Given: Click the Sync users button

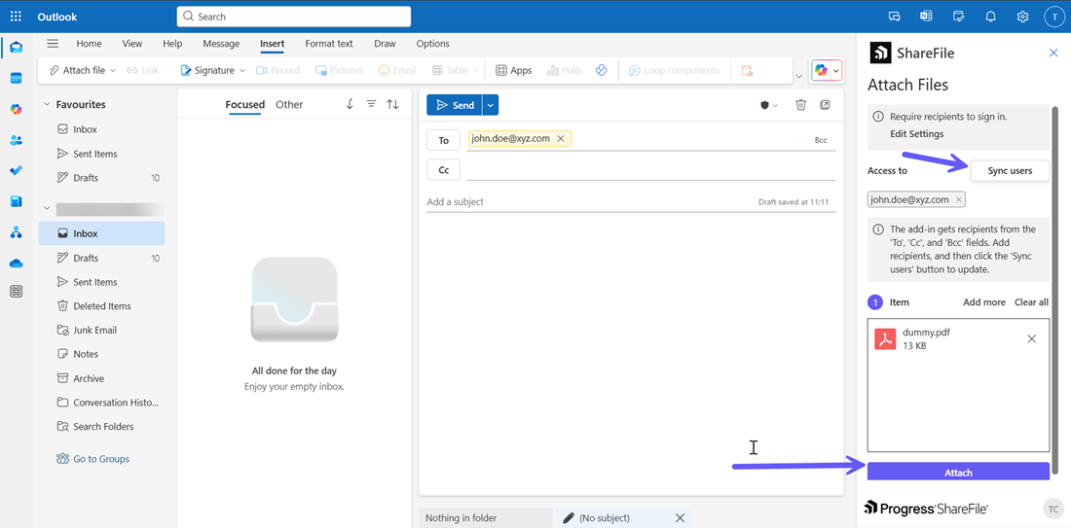Looking at the screenshot, I should point(1010,170).
